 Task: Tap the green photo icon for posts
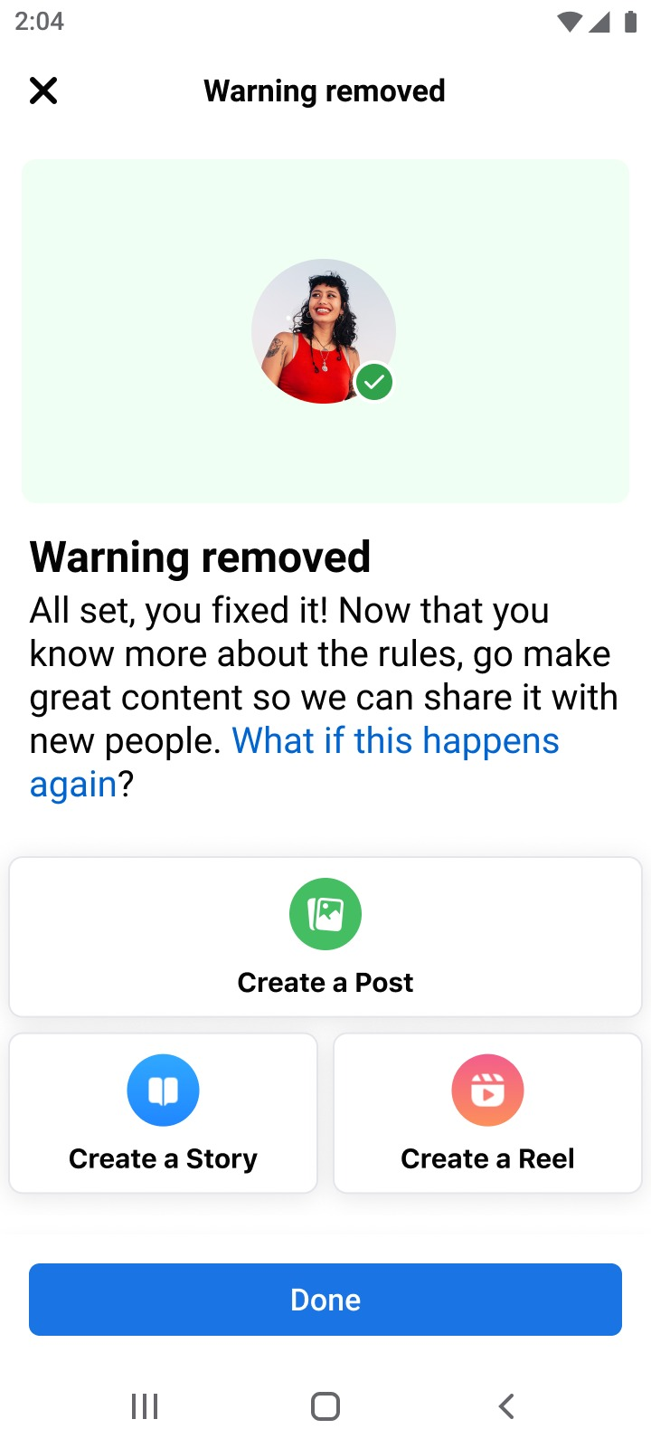(x=325, y=914)
